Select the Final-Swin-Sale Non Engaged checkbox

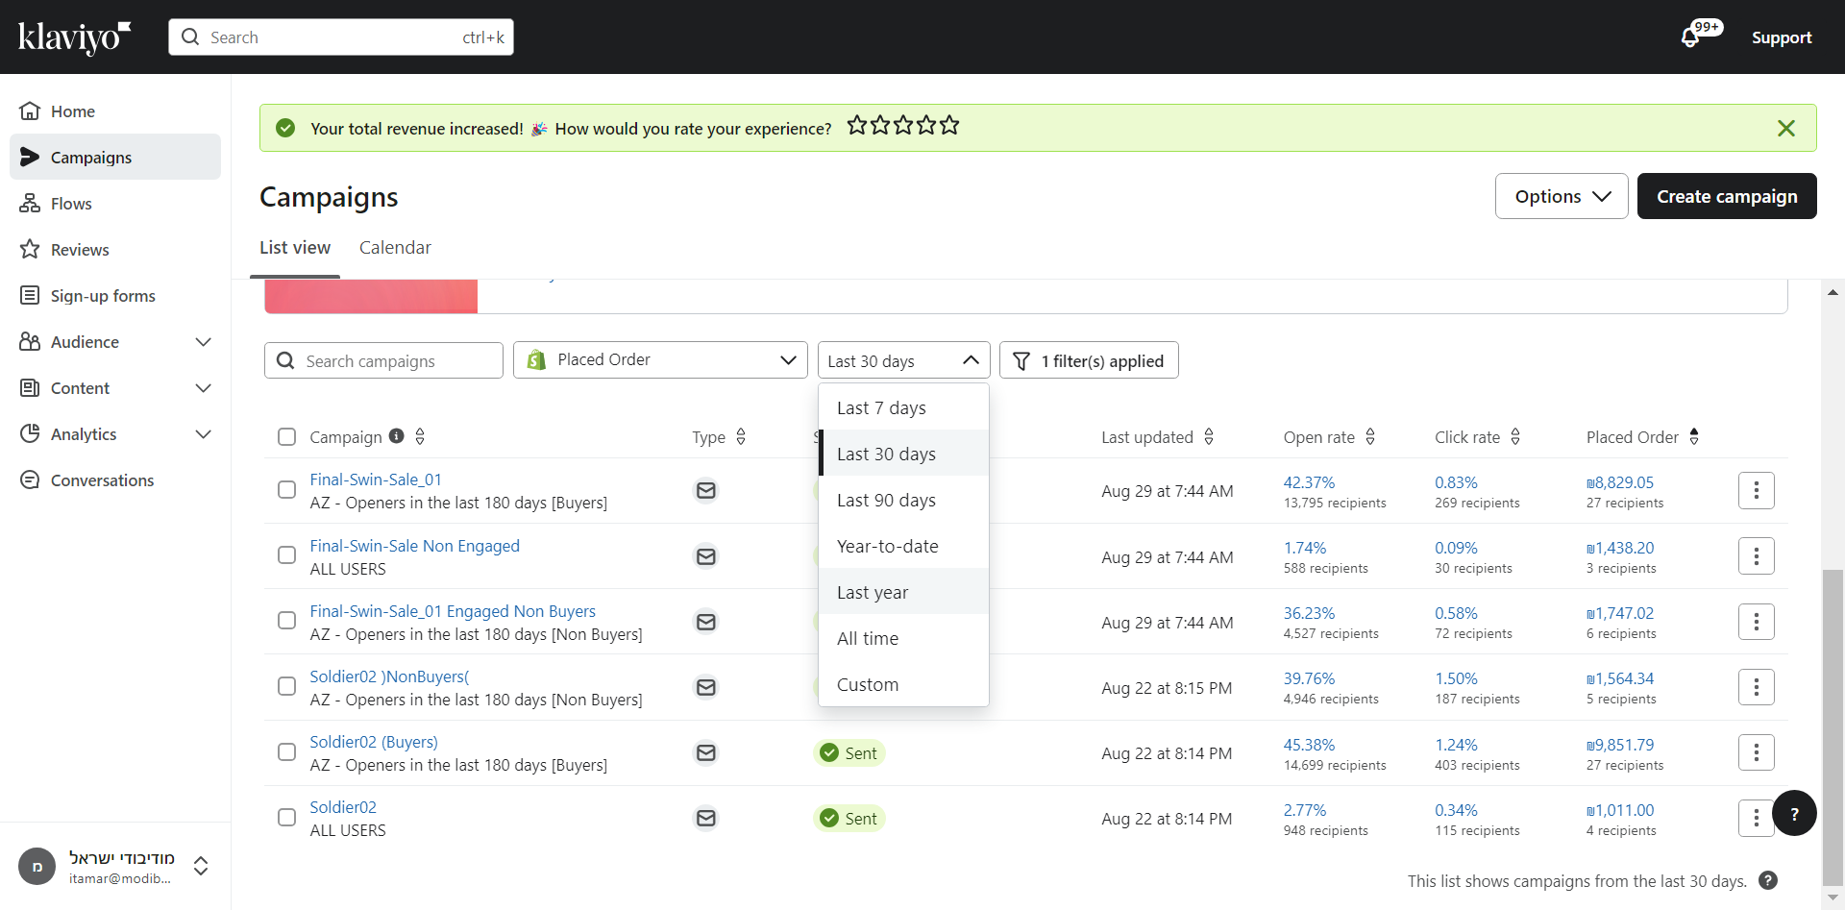[x=286, y=555]
